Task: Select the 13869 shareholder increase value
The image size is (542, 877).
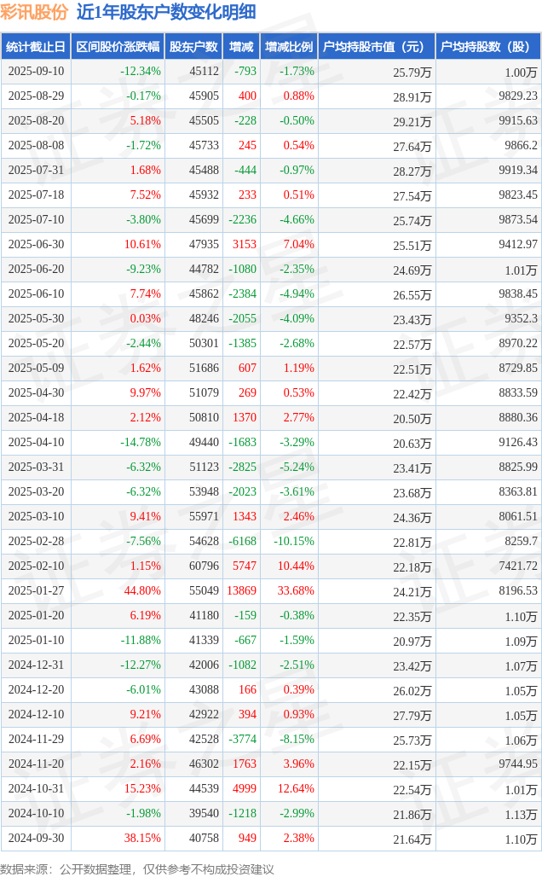Action: pyautogui.click(x=241, y=590)
